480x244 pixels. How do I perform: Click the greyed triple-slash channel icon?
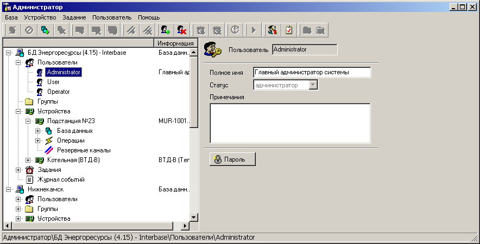click(148, 30)
